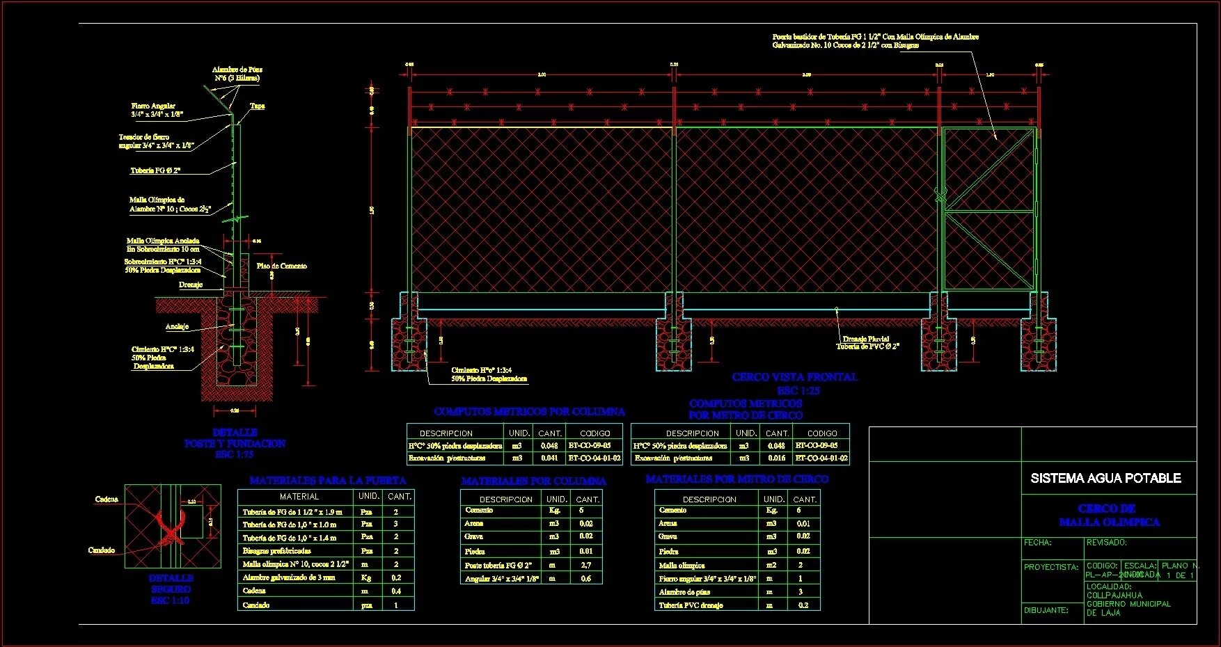Click the 'ET-CO-09-05' code in columna table
Viewport: 1221px width, 647px height.
tap(590, 445)
